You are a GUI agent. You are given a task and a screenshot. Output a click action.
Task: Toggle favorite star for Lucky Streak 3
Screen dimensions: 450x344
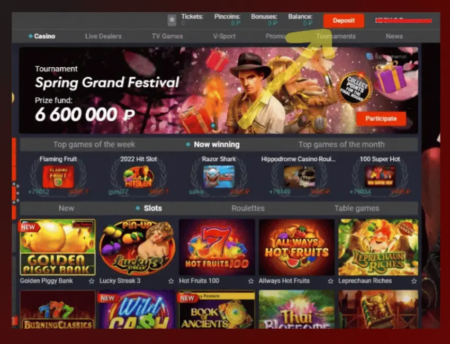point(171,281)
